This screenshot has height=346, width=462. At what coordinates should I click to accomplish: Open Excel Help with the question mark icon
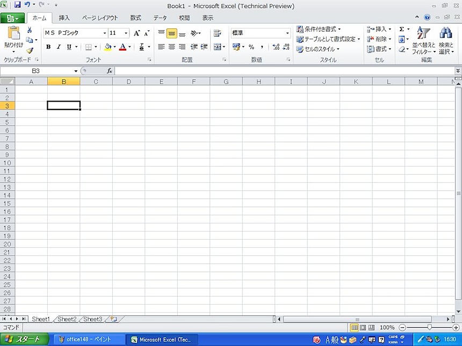point(427,17)
